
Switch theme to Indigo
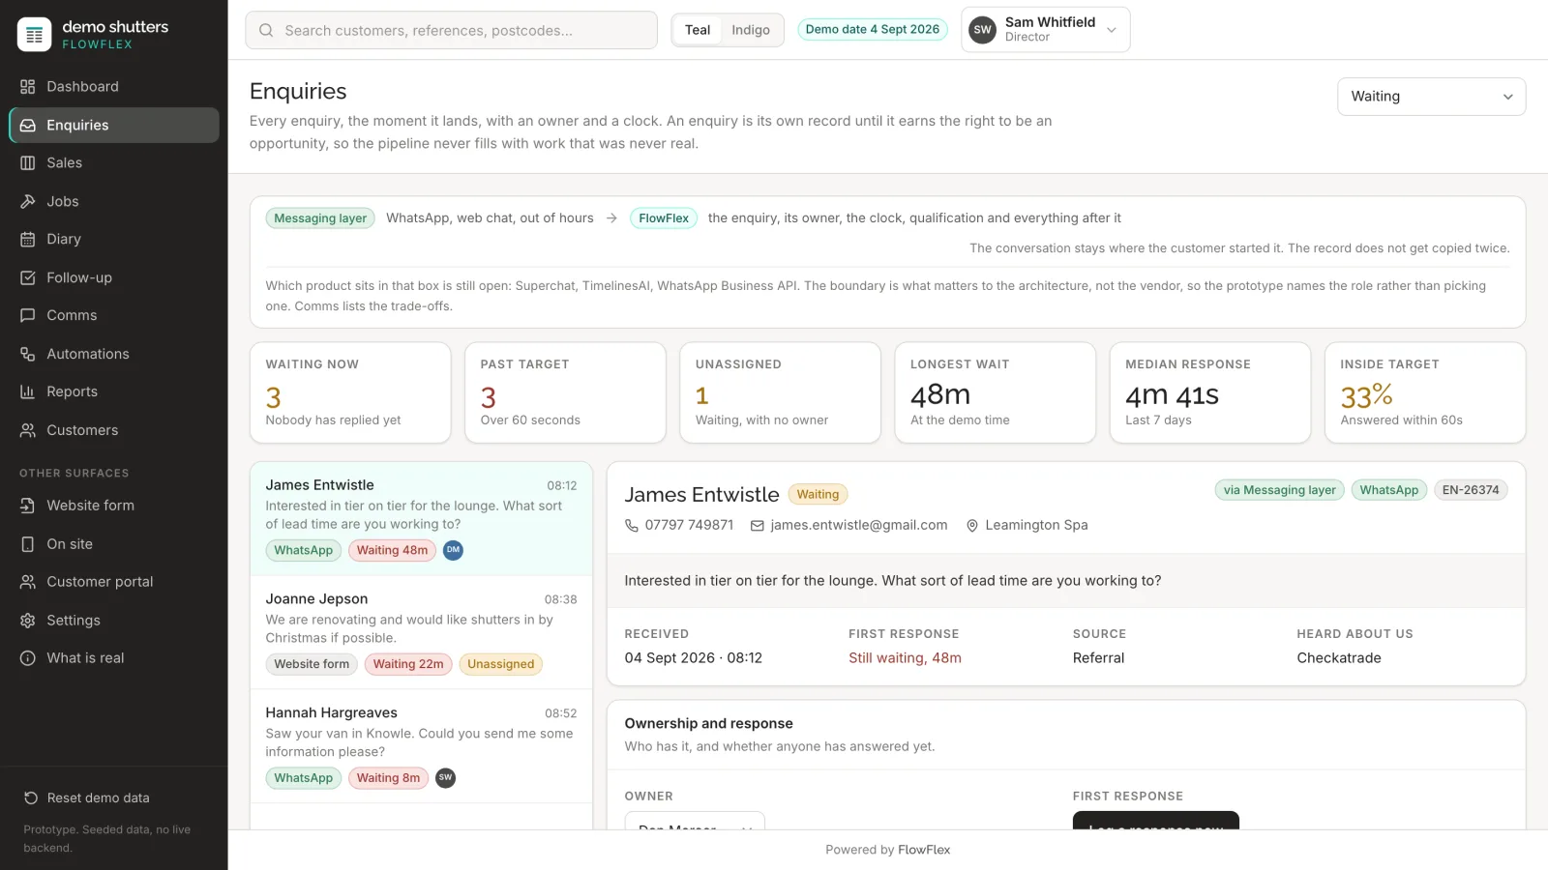pos(751,30)
